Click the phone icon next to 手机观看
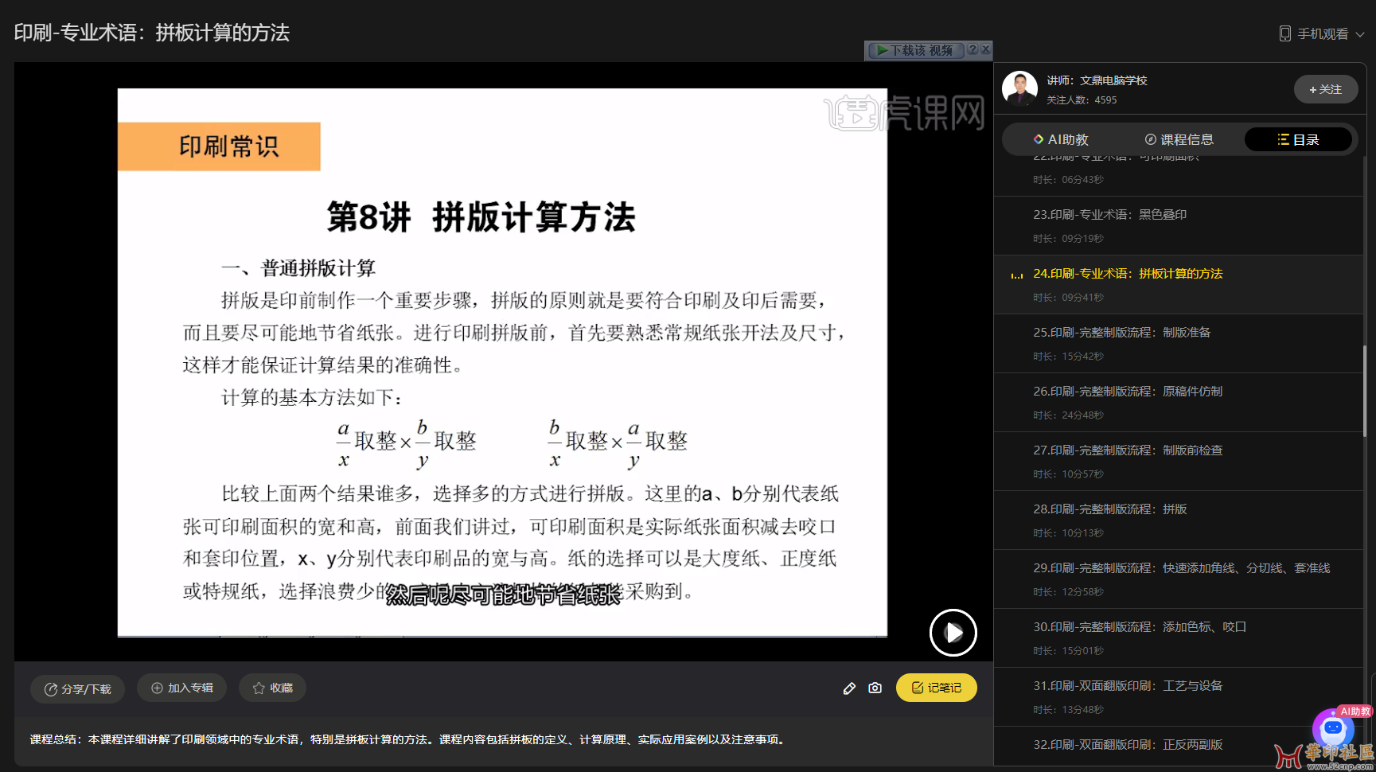 click(1284, 33)
